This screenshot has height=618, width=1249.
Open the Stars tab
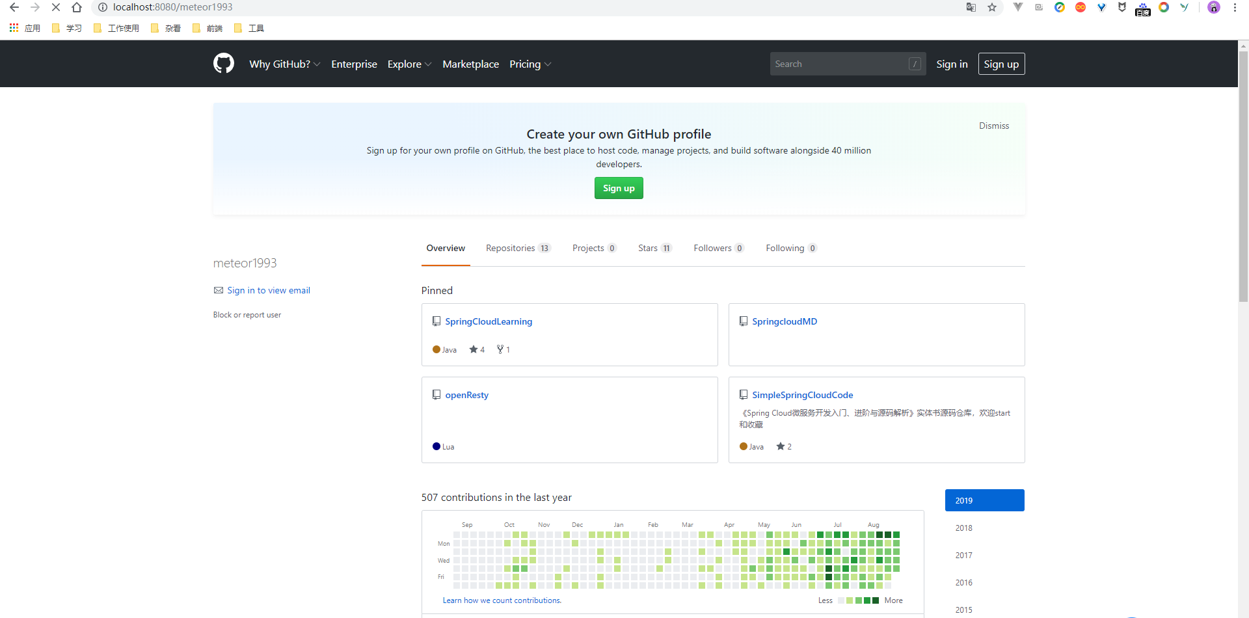click(x=655, y=248)
